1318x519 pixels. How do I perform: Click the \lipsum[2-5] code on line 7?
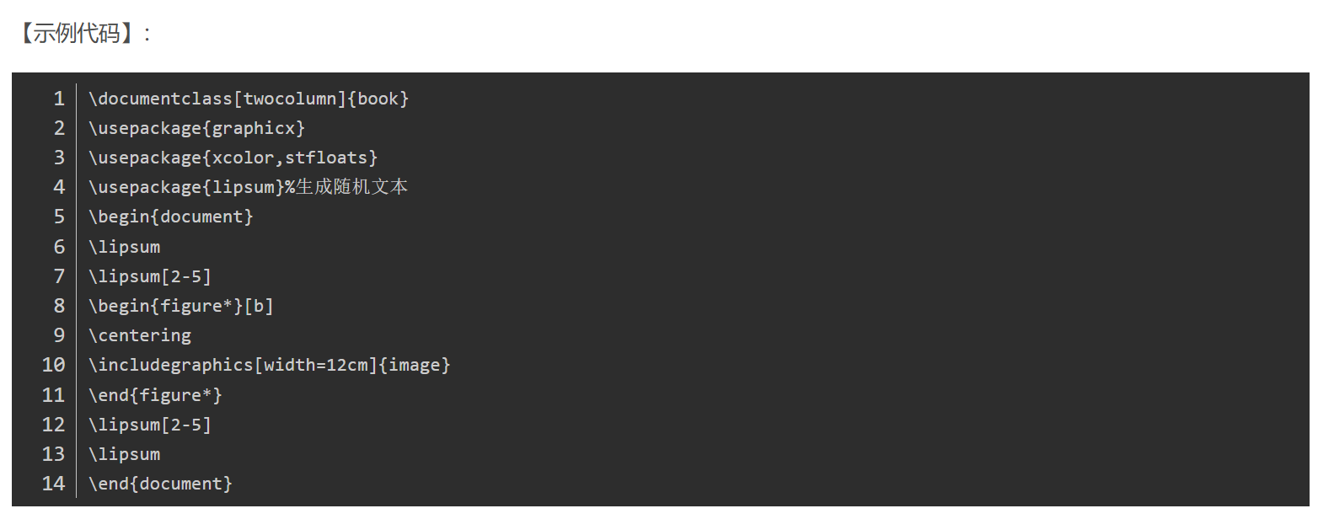pyautogui.click(x=150, y=276)
